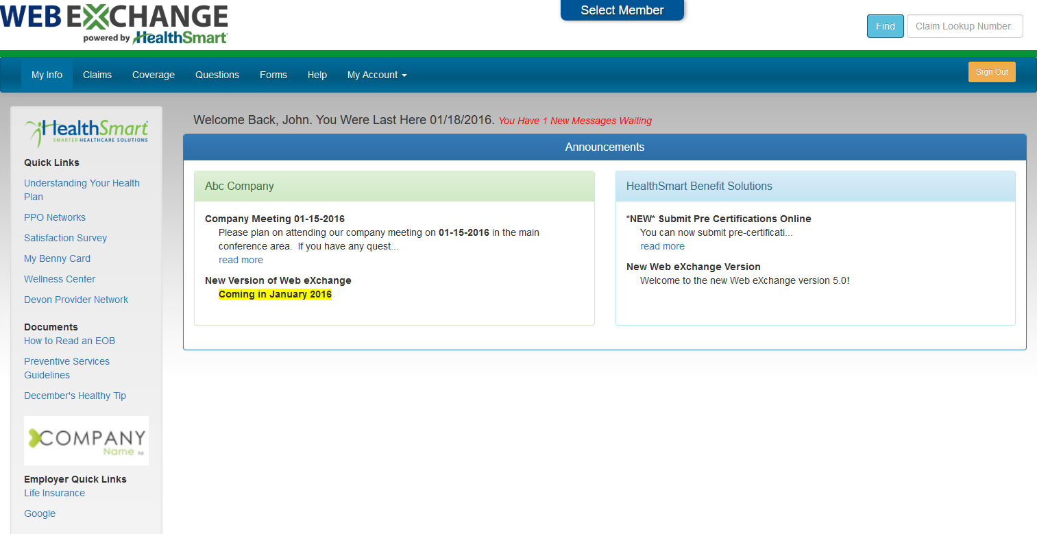Click the Employer Quick Links heading
This screenshot has height=534, width=1037.
coord(75,479)
